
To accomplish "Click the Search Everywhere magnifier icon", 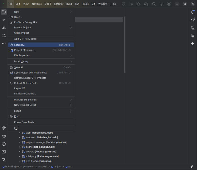I will 154,4.
